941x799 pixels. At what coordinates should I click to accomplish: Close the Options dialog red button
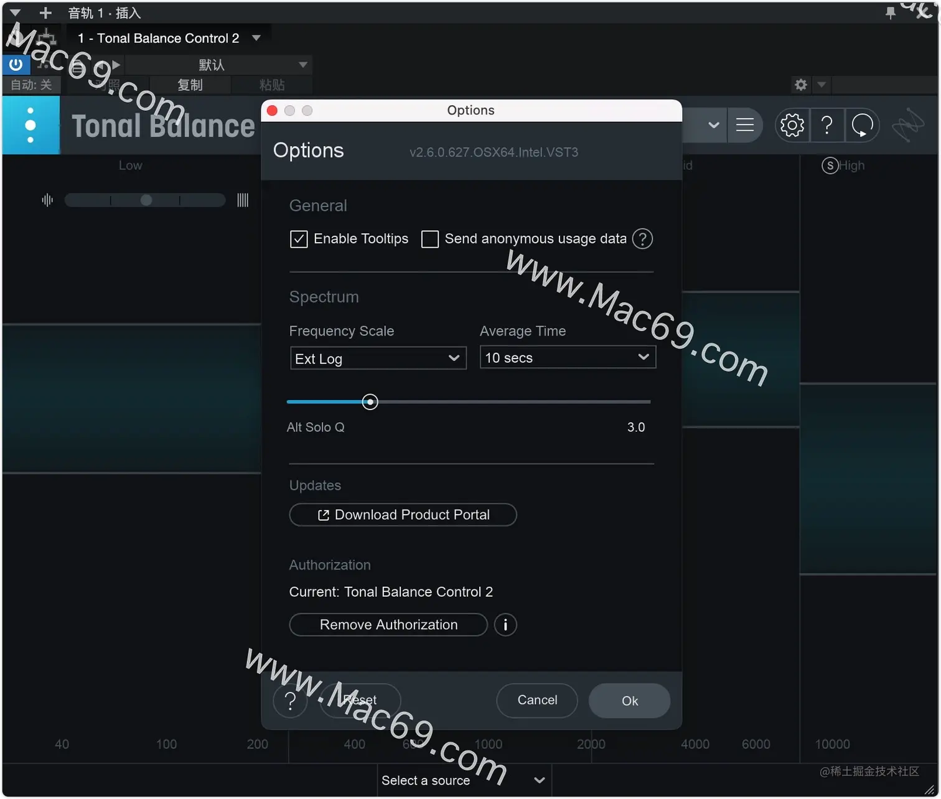coord(272,110)
